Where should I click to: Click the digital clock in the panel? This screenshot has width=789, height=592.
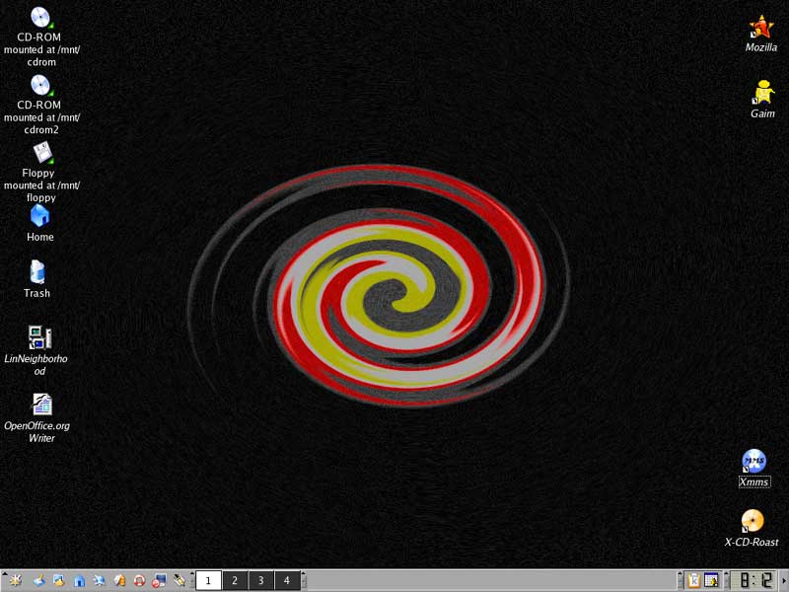[755, 581]
